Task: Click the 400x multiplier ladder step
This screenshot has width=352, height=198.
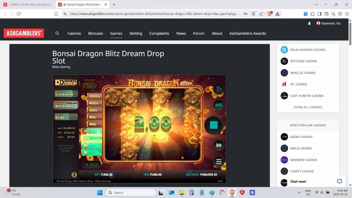Action: click(x=94, y=103)
